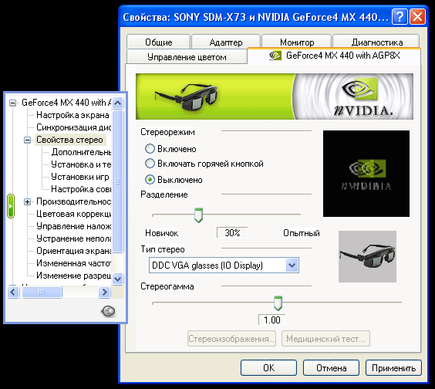
Task: Expand the 'Производительность' tree node
Action: [x=27, y=201]
